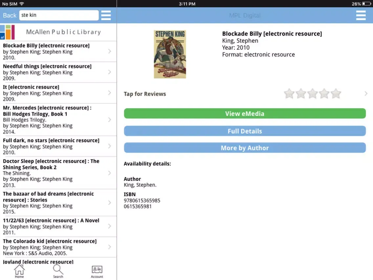Select Blockade Billy result in list
Viewport: 373px width, 280px height.
pos(58,51)
